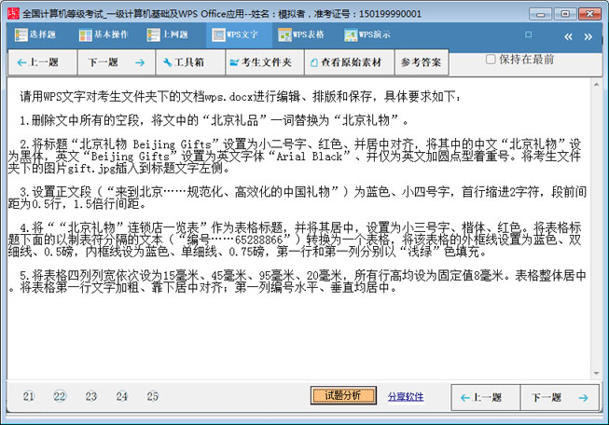Open the 分享软件 link
Image resolution: width=609 pixels, height=425 pixels.
coord(406,397)
